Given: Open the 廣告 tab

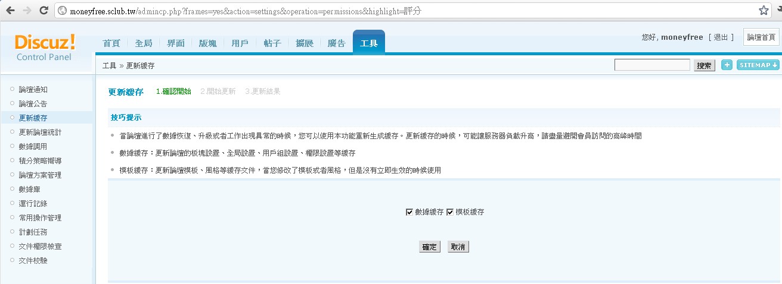Looking at the screenshot, I should pyautogui.click(x=337, y=43).
